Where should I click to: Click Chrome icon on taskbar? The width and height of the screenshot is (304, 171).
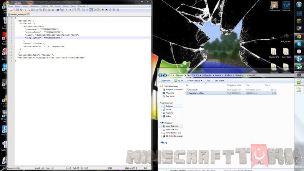(299, 36)
